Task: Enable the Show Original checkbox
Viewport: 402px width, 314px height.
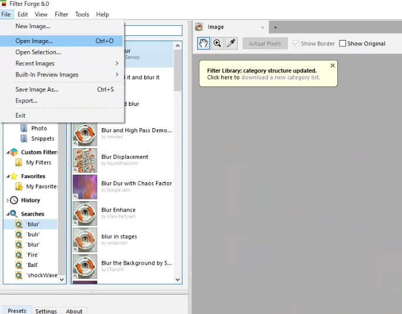Action: (x=343, y=44)
